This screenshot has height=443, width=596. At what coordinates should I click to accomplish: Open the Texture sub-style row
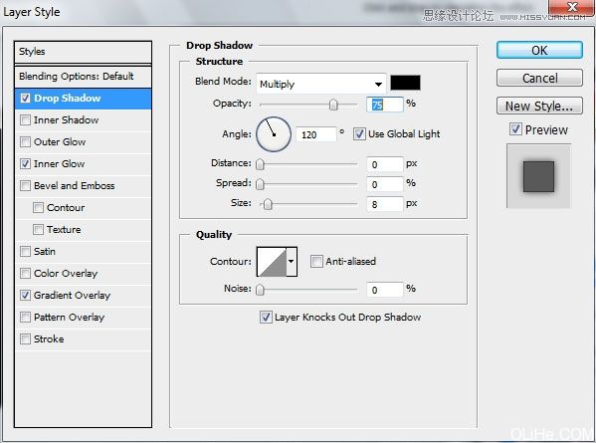pyautogui.click(x=83, y=230)
